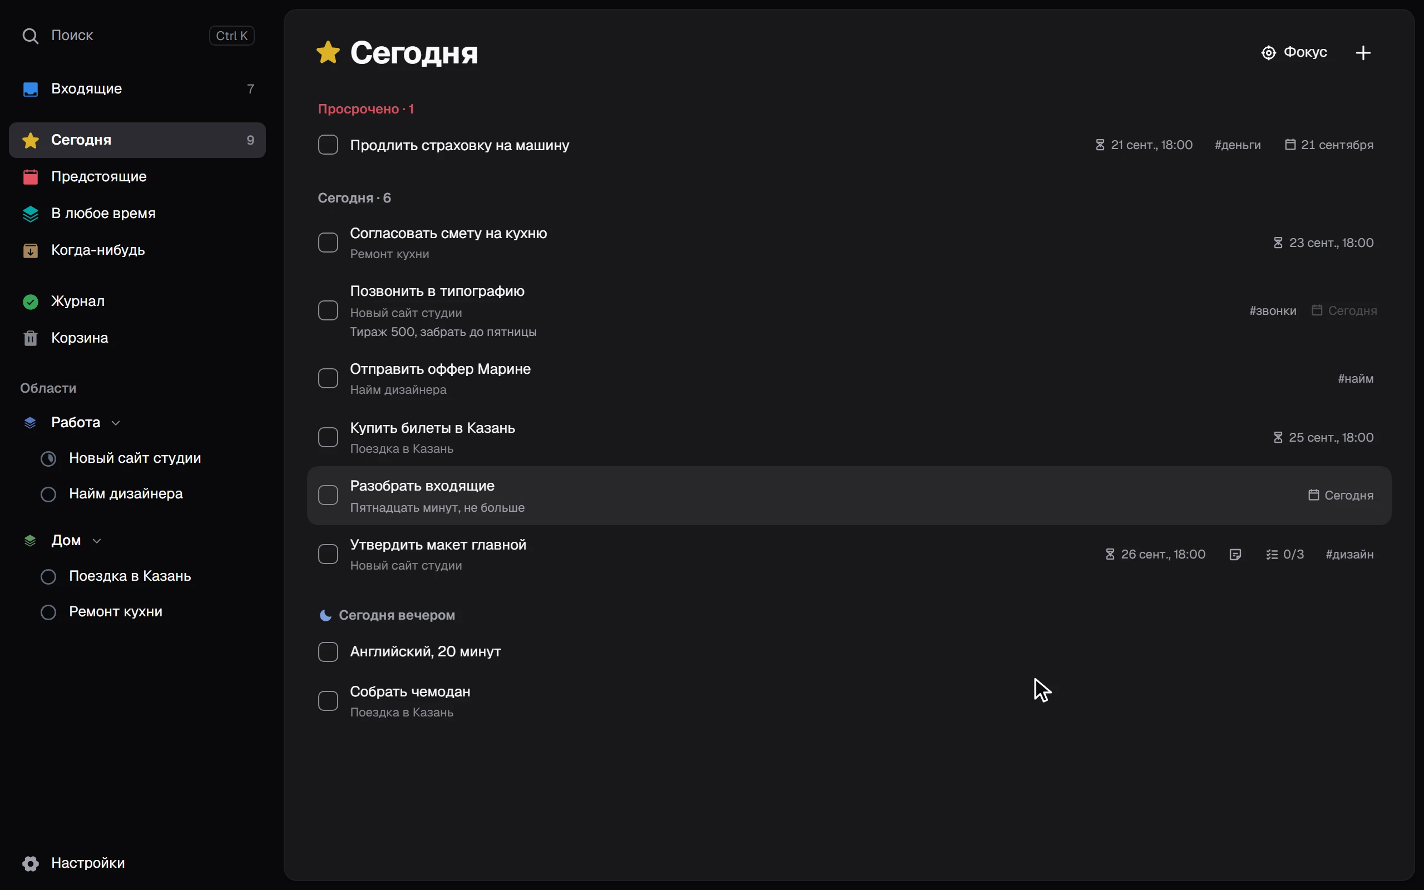Image resolution: width=1424 pixels, height=890 pixels.
Task: Click checklist 0/3 icon on Утвердить макет
Action: (x=1272, y=555)
